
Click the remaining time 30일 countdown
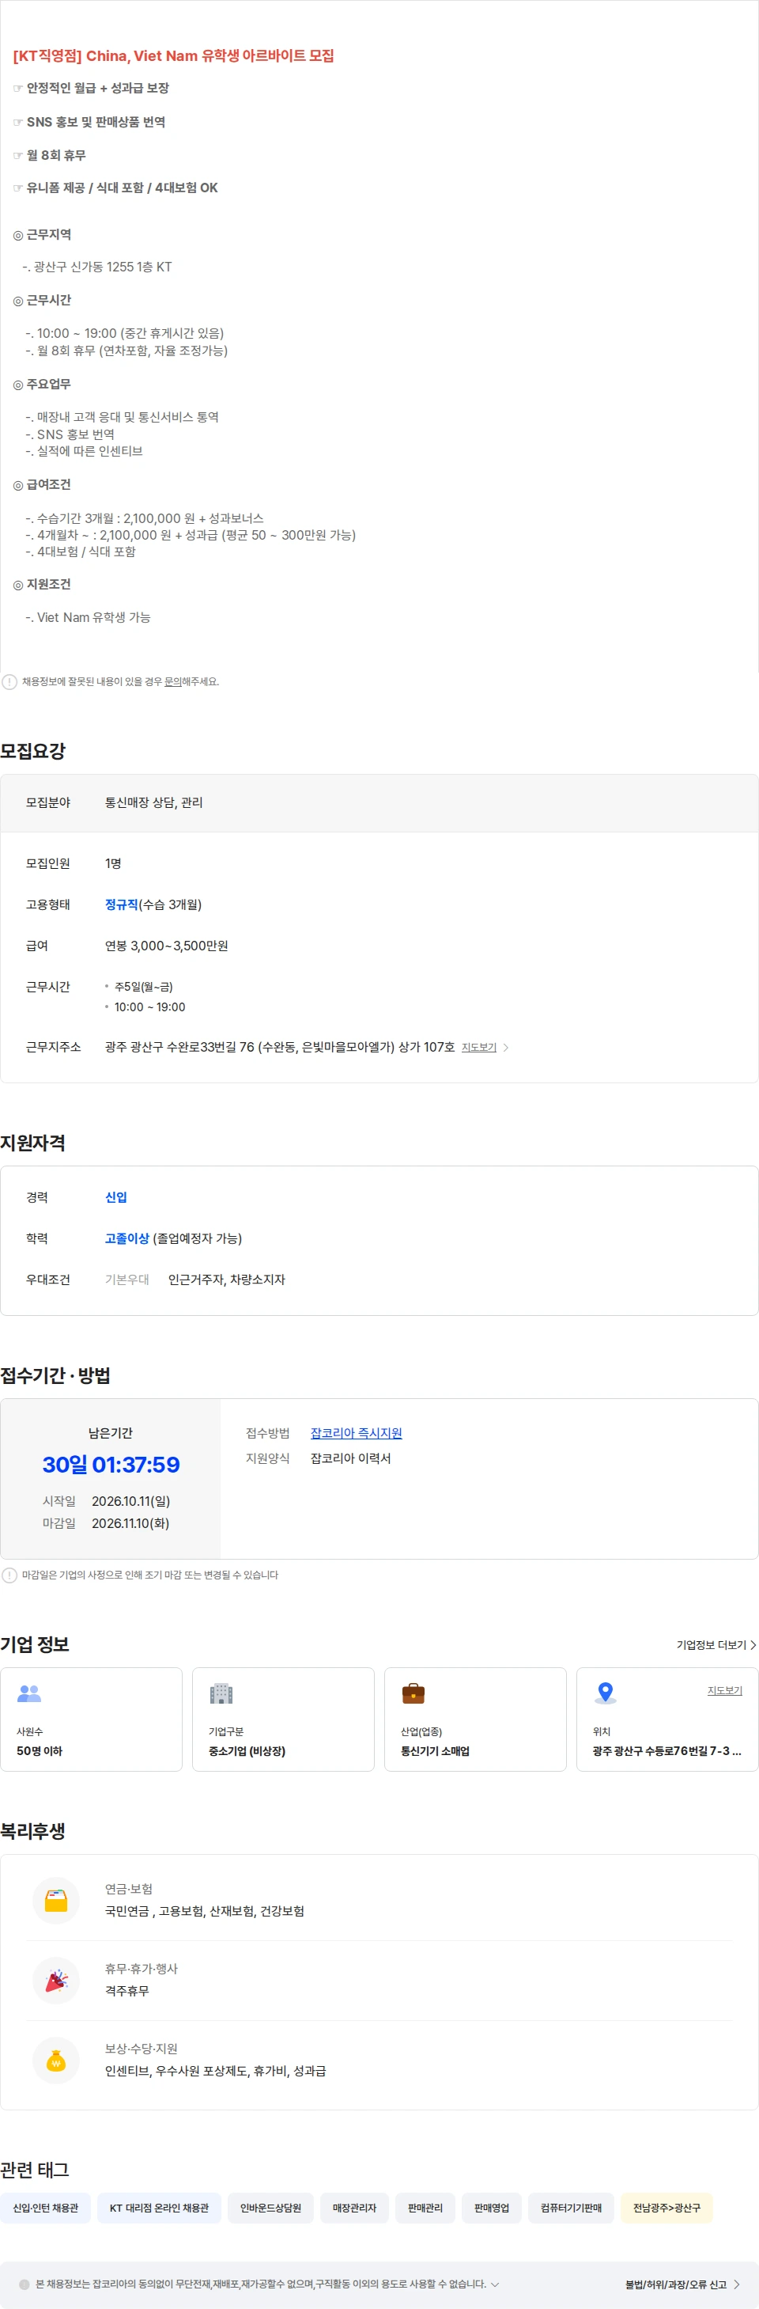pyautogui.click(x=111, y=1465)
